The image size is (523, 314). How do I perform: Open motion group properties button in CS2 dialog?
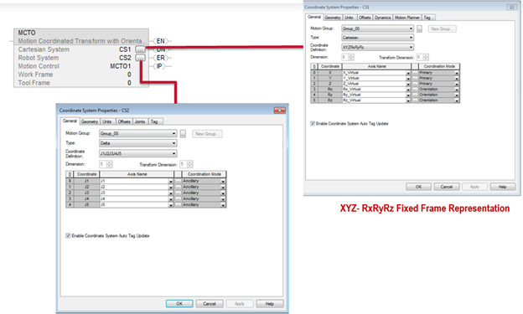(x=183, y=134)
